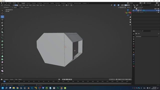This screenshot has height=90, width=160.
Task: Open the Render menu
Action: coord(10,3)
